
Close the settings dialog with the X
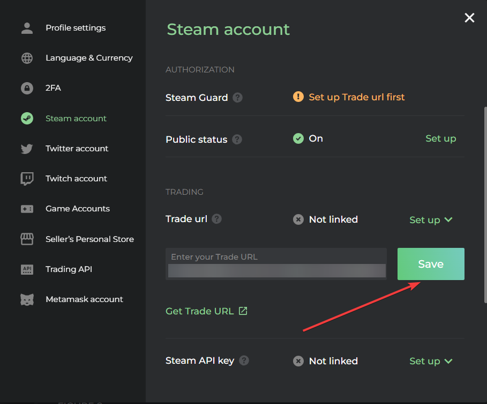[x=469, y=18]
